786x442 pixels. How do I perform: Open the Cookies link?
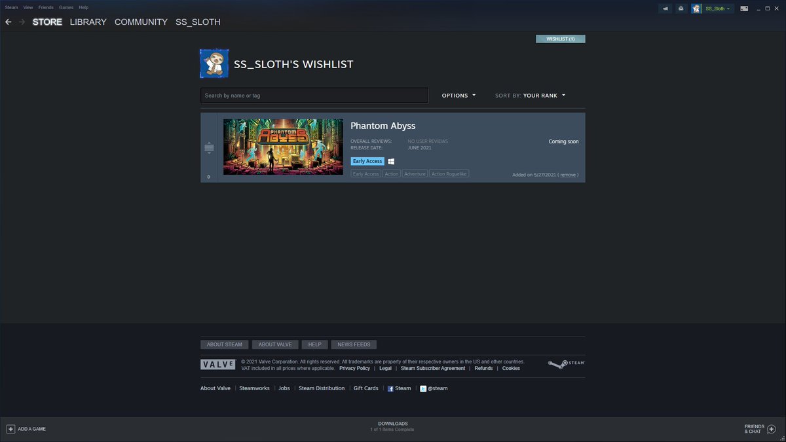[x=511, y=369]
